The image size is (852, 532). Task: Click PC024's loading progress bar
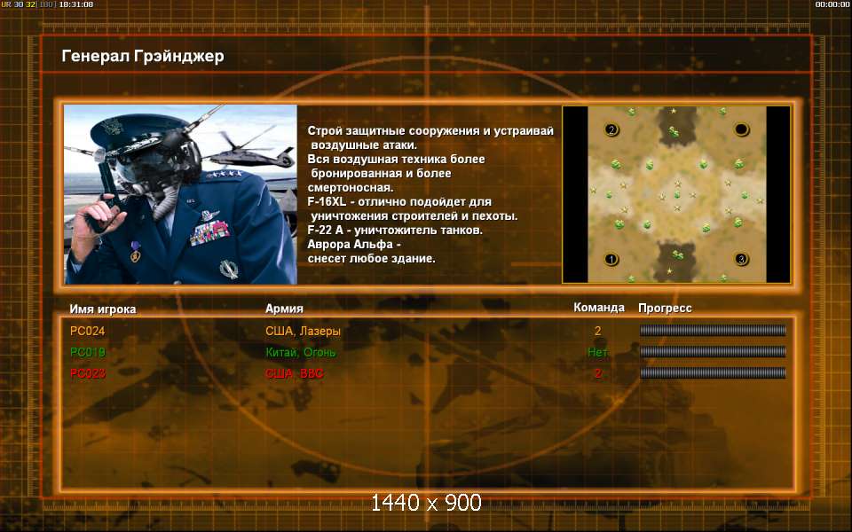click(713, 330)
